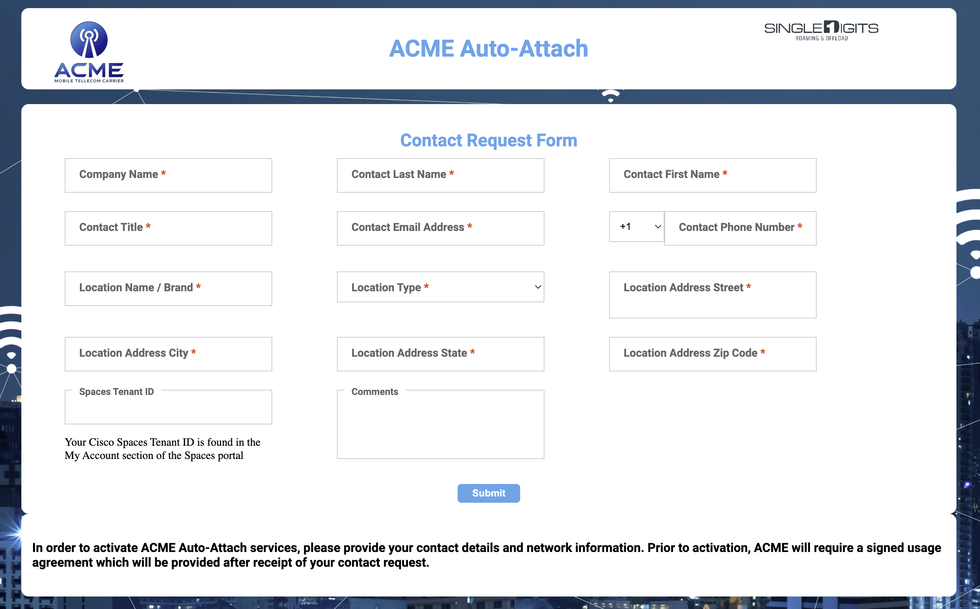Click inside the Comments text area
The height and width of the screenshot is (609, 980).
click(440, 427)
